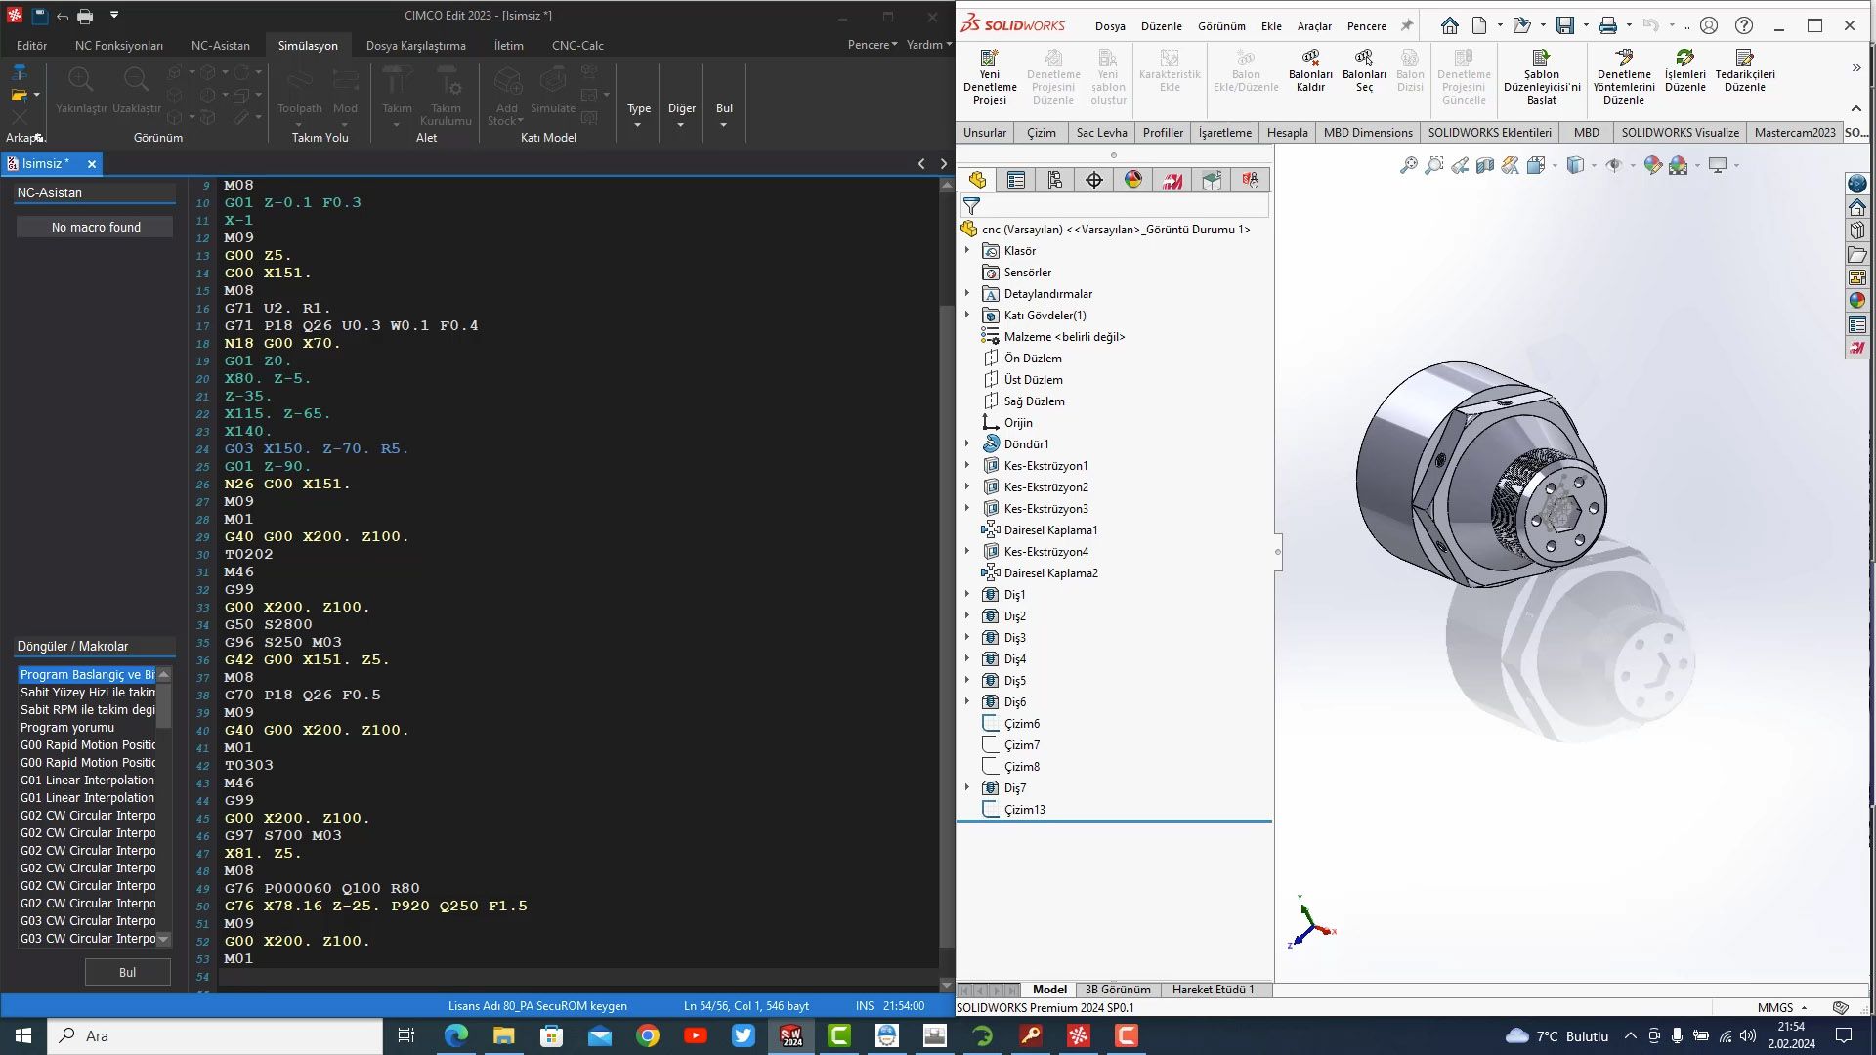Switch to CIMCO Editör tab

coord(31,45)
